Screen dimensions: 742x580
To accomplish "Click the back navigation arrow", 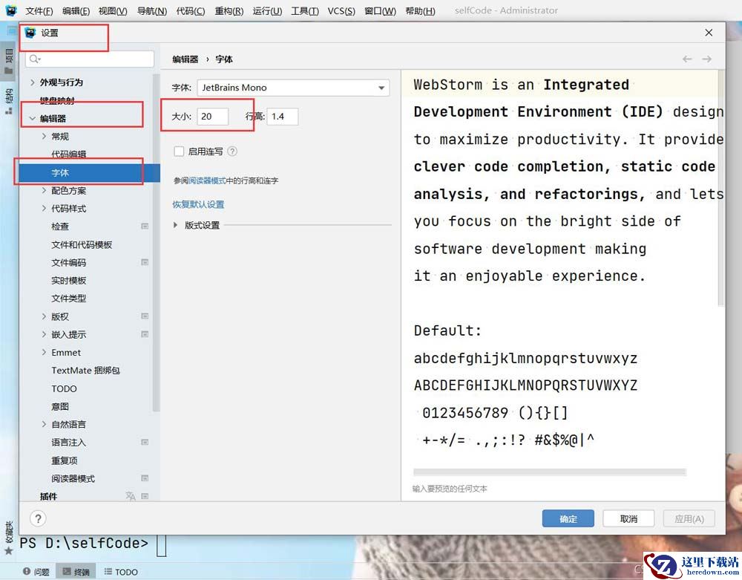I will 687,59.
